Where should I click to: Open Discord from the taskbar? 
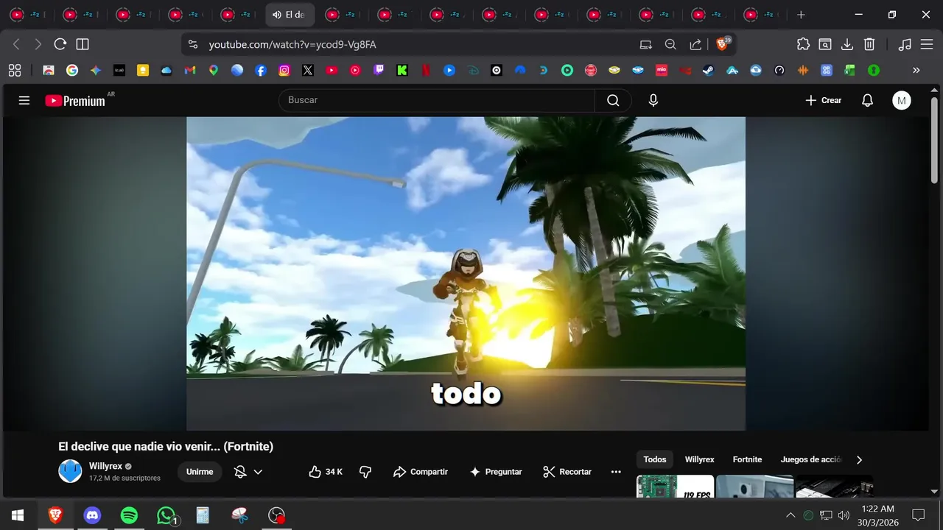point(92,515)
